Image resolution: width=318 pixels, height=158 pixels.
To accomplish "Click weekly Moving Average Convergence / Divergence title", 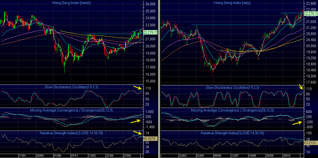I will (x=71, y=110).
